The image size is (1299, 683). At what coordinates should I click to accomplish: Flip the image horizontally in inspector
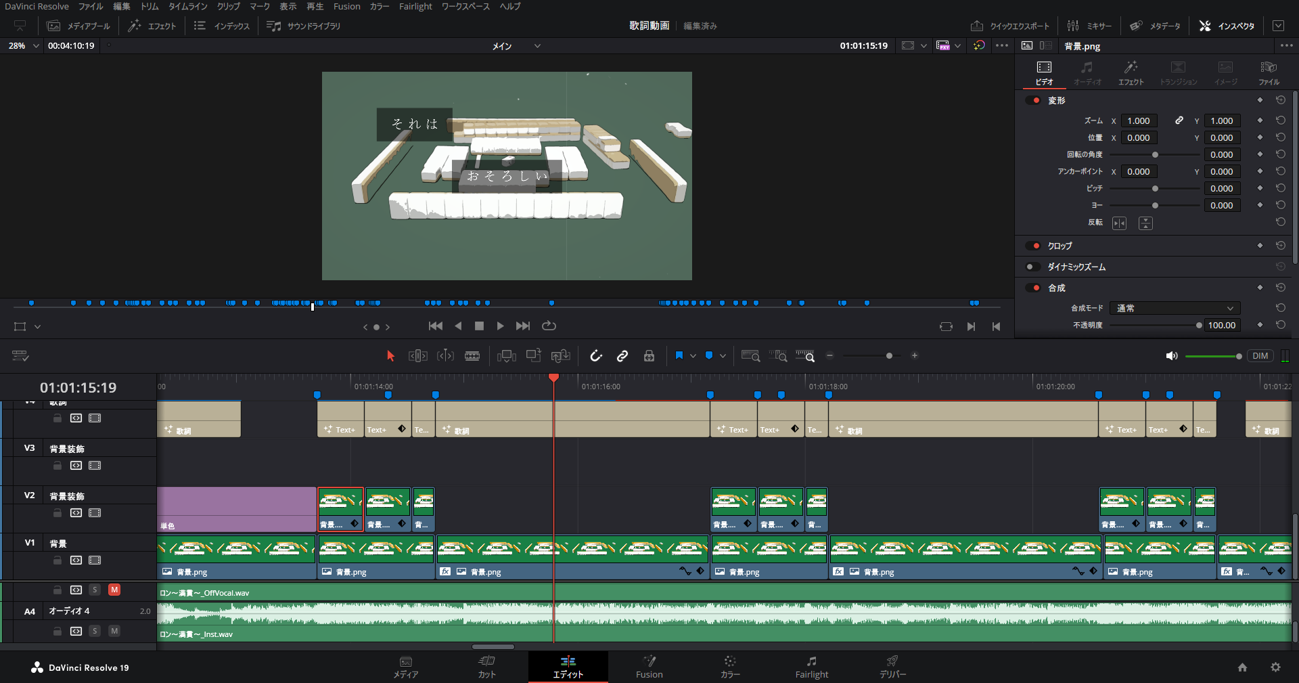(1119, 223)
